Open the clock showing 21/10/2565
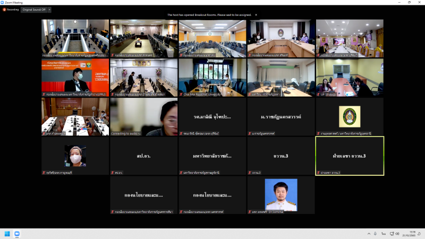 point(409,234)
